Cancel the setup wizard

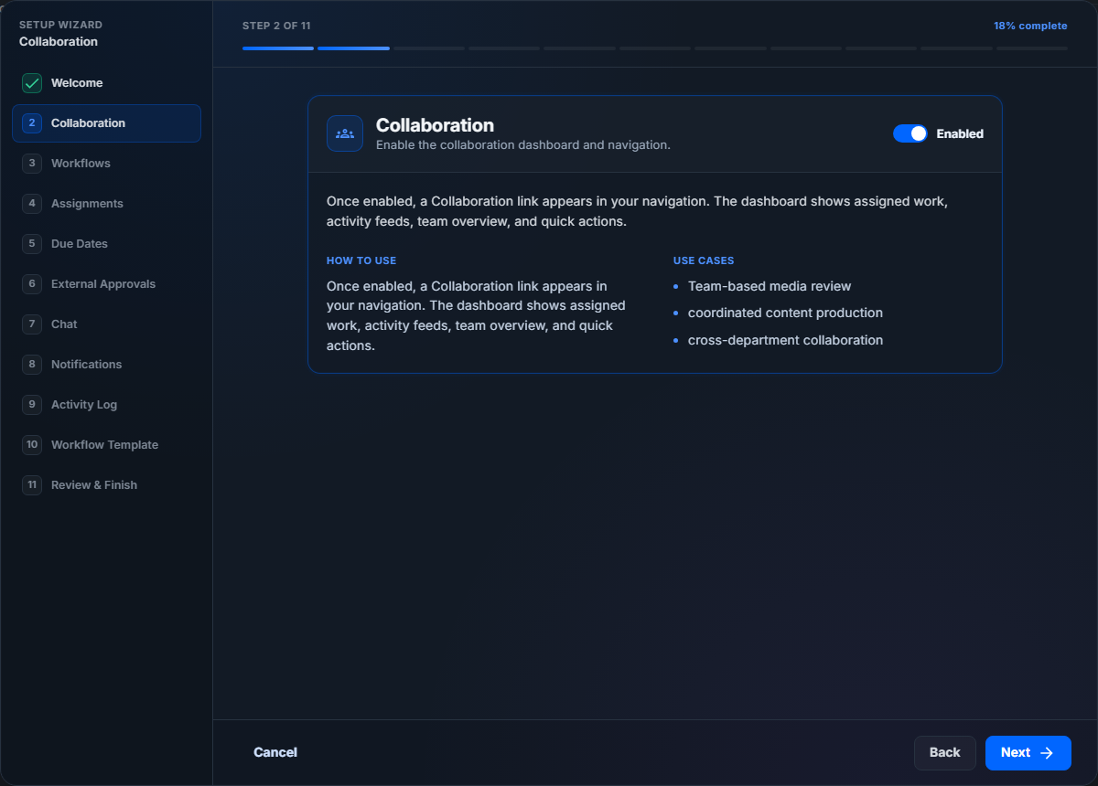[x=275, y=752]
